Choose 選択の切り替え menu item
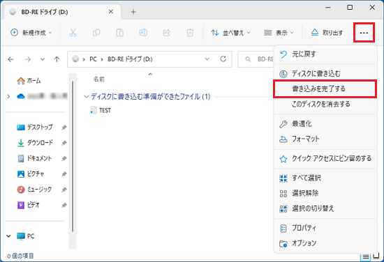Screen dimensions: 384x262 pos(325,208)
